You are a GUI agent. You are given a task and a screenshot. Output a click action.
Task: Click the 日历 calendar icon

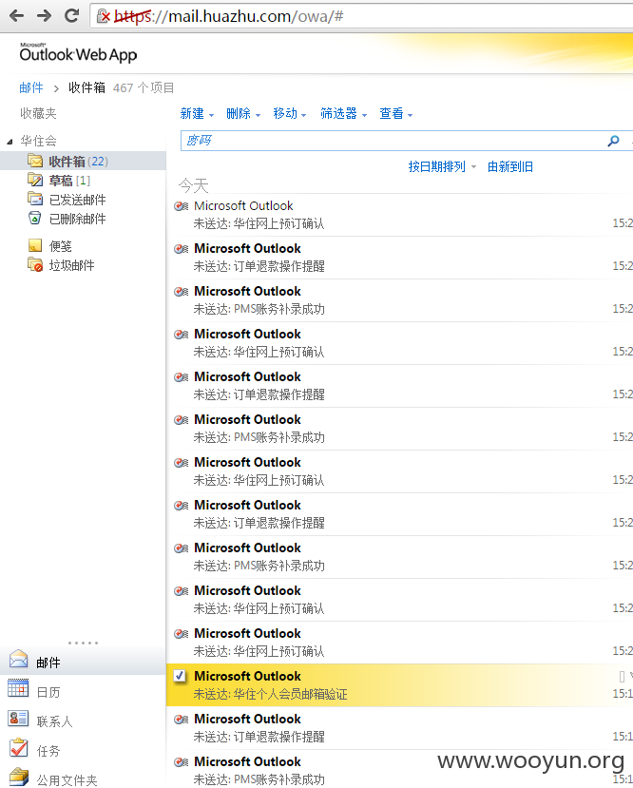pyautogui.click(x=18, y=688)
